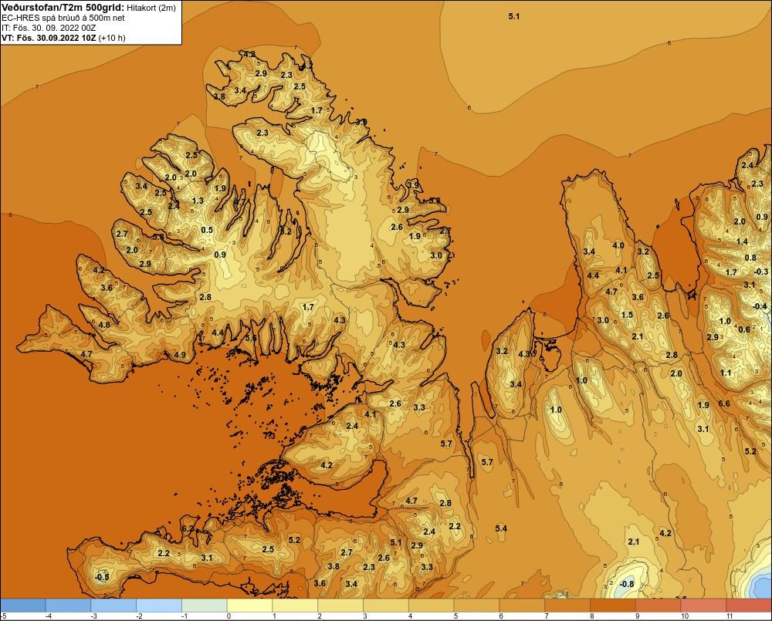Click the 6.2 temperature value on the map
This screenshot has width=772, height=621.
[188, 528]
